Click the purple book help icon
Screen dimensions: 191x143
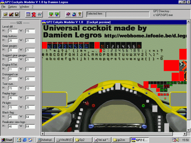[68, 14]
